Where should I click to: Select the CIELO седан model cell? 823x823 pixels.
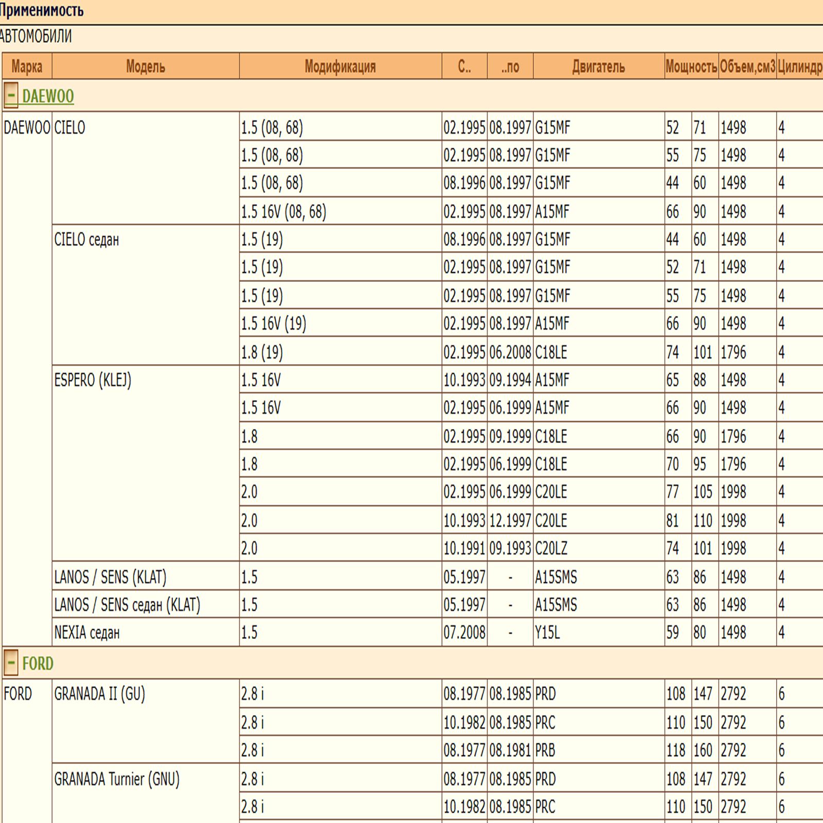point(86,240)
